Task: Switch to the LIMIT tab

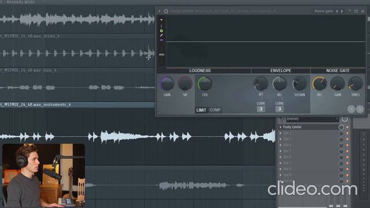Action: (x=201, y=110)
